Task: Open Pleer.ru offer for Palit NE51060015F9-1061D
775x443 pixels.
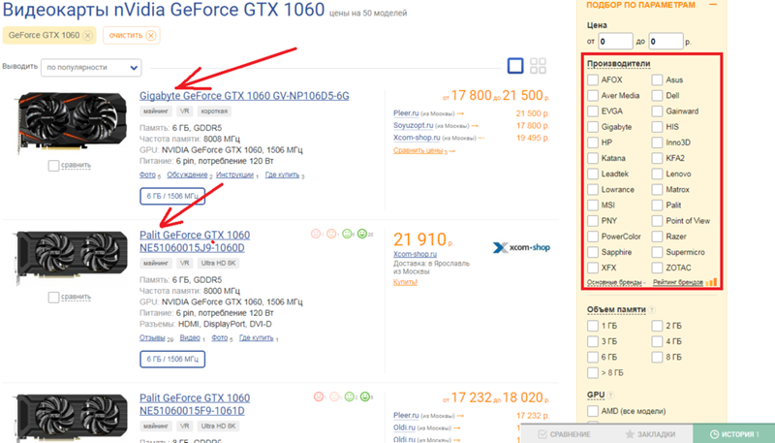Action: point(406,416)
